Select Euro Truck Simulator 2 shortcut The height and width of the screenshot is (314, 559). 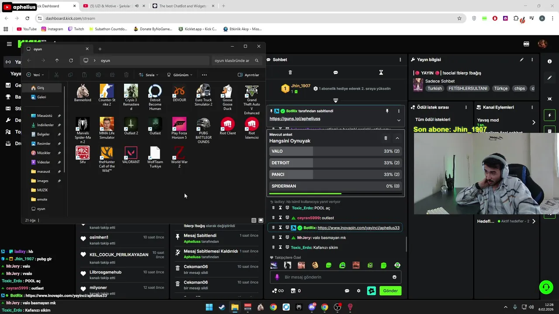click(x=204, y=96)
